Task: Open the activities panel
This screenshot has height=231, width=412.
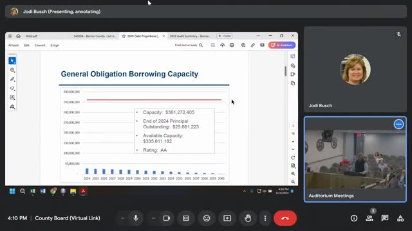Action: coord(400,218)
